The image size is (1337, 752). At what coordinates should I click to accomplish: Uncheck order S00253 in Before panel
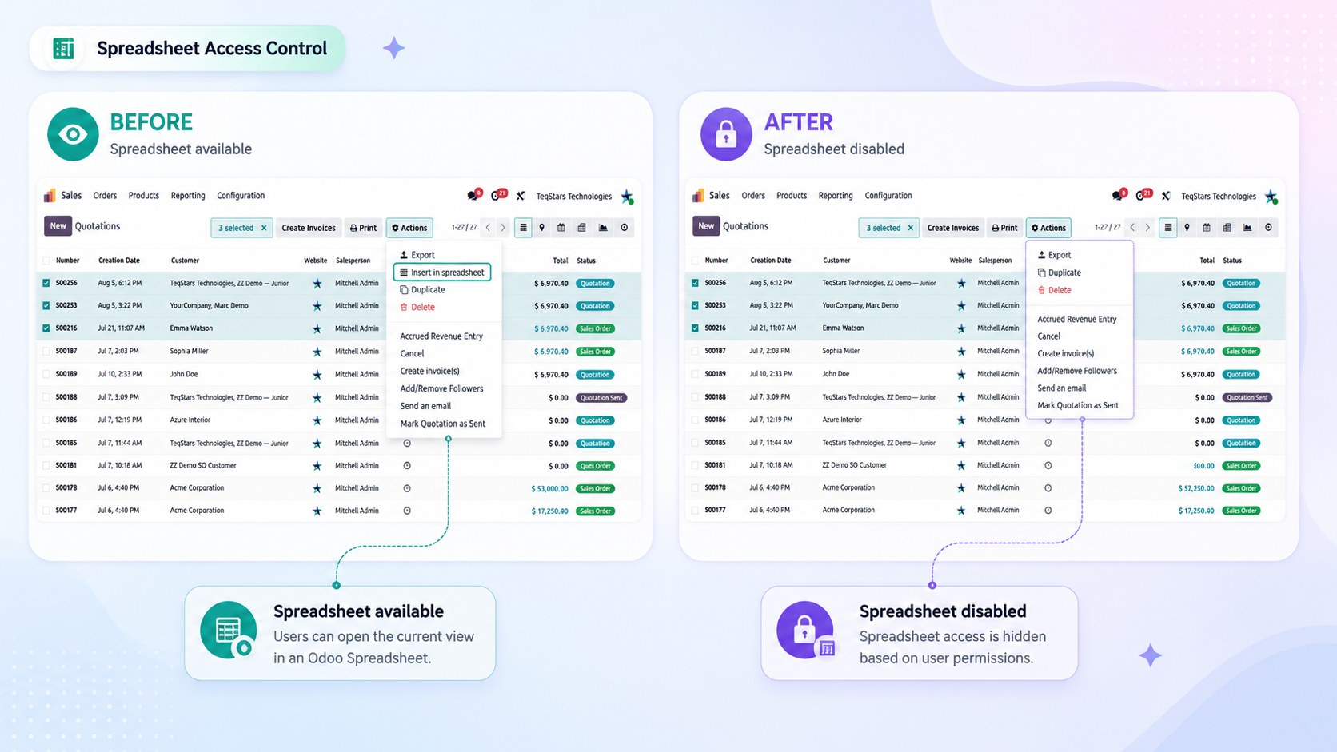pyautogui.click(x=46, y=305)
